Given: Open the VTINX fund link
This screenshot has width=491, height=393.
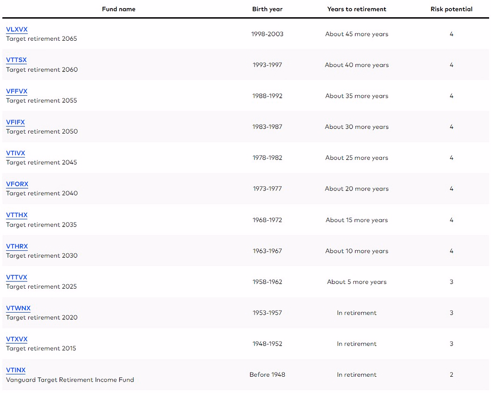Looking at the screenshot, I should pos(16,370).
